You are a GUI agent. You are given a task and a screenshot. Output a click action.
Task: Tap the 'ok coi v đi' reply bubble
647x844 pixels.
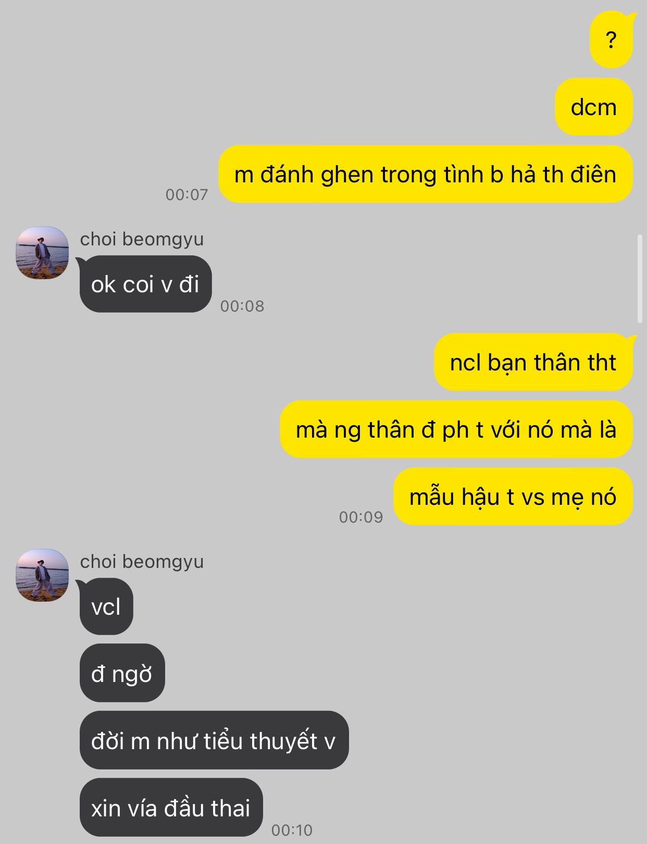tap(145, 284)
